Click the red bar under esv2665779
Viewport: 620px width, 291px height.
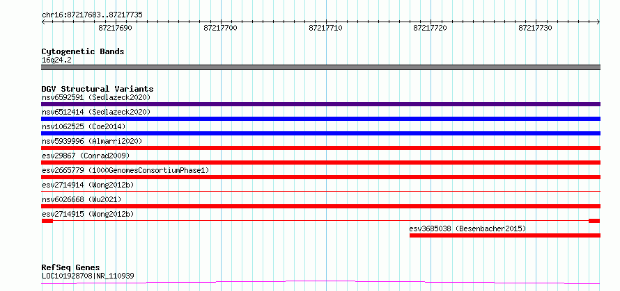point(320,177)
